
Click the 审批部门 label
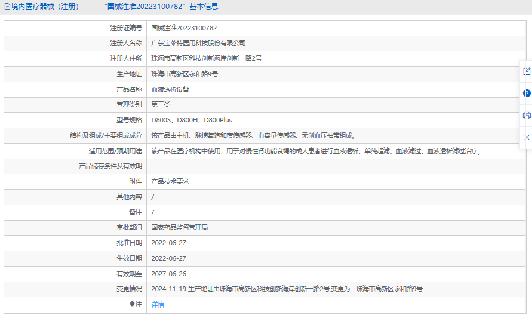129,227
